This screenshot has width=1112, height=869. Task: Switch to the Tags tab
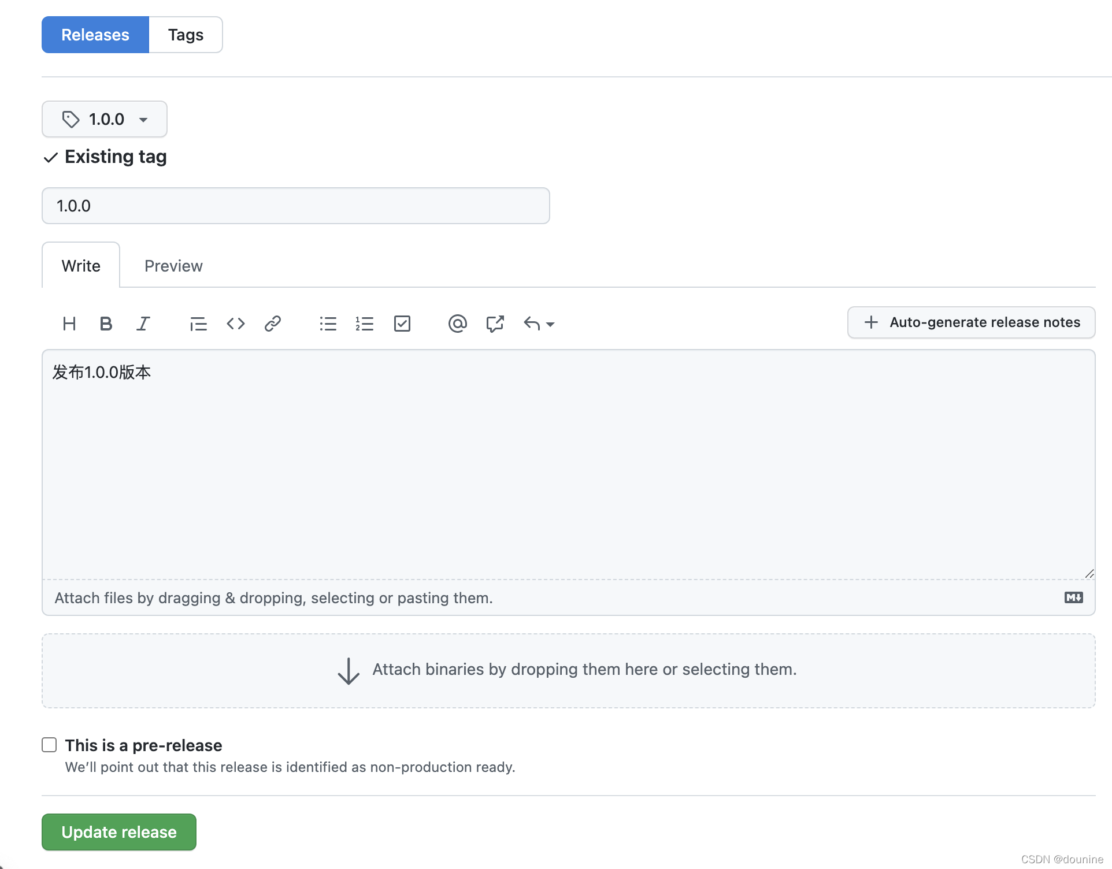186,34
